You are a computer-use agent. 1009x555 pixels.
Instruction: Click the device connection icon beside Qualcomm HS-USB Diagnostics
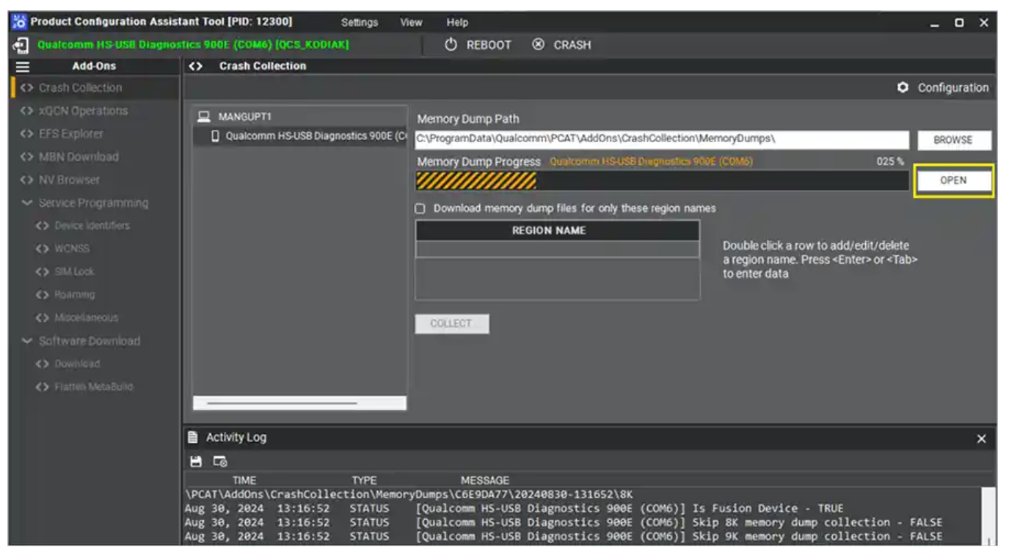[20, 45]
